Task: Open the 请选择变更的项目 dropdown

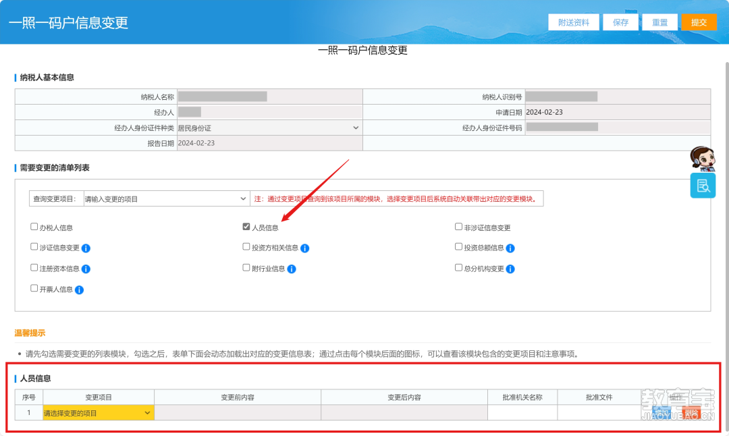Action: [98, 413]
